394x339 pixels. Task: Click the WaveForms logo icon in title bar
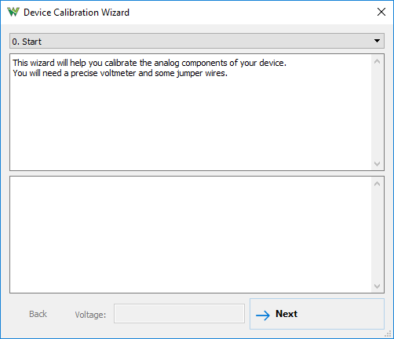pos(13,12)
